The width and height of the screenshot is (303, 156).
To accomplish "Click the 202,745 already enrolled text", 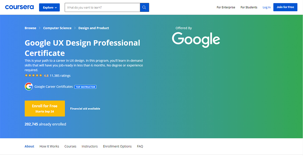I will point(45,124).
